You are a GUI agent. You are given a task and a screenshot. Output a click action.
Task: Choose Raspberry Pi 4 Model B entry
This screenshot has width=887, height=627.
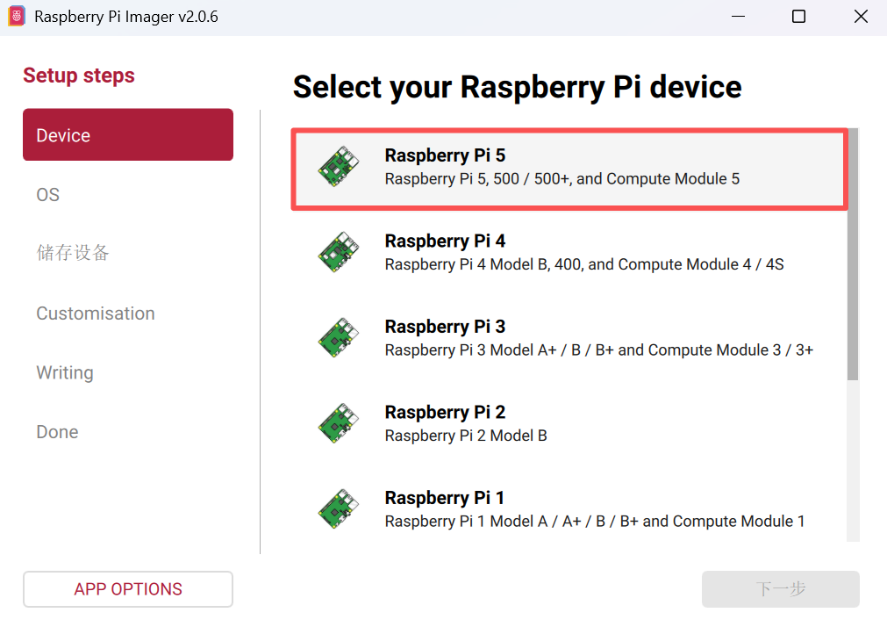pos(583,263)
